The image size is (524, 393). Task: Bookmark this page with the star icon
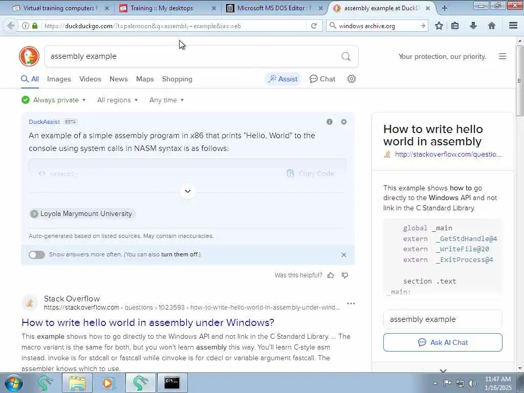(439, 26)
